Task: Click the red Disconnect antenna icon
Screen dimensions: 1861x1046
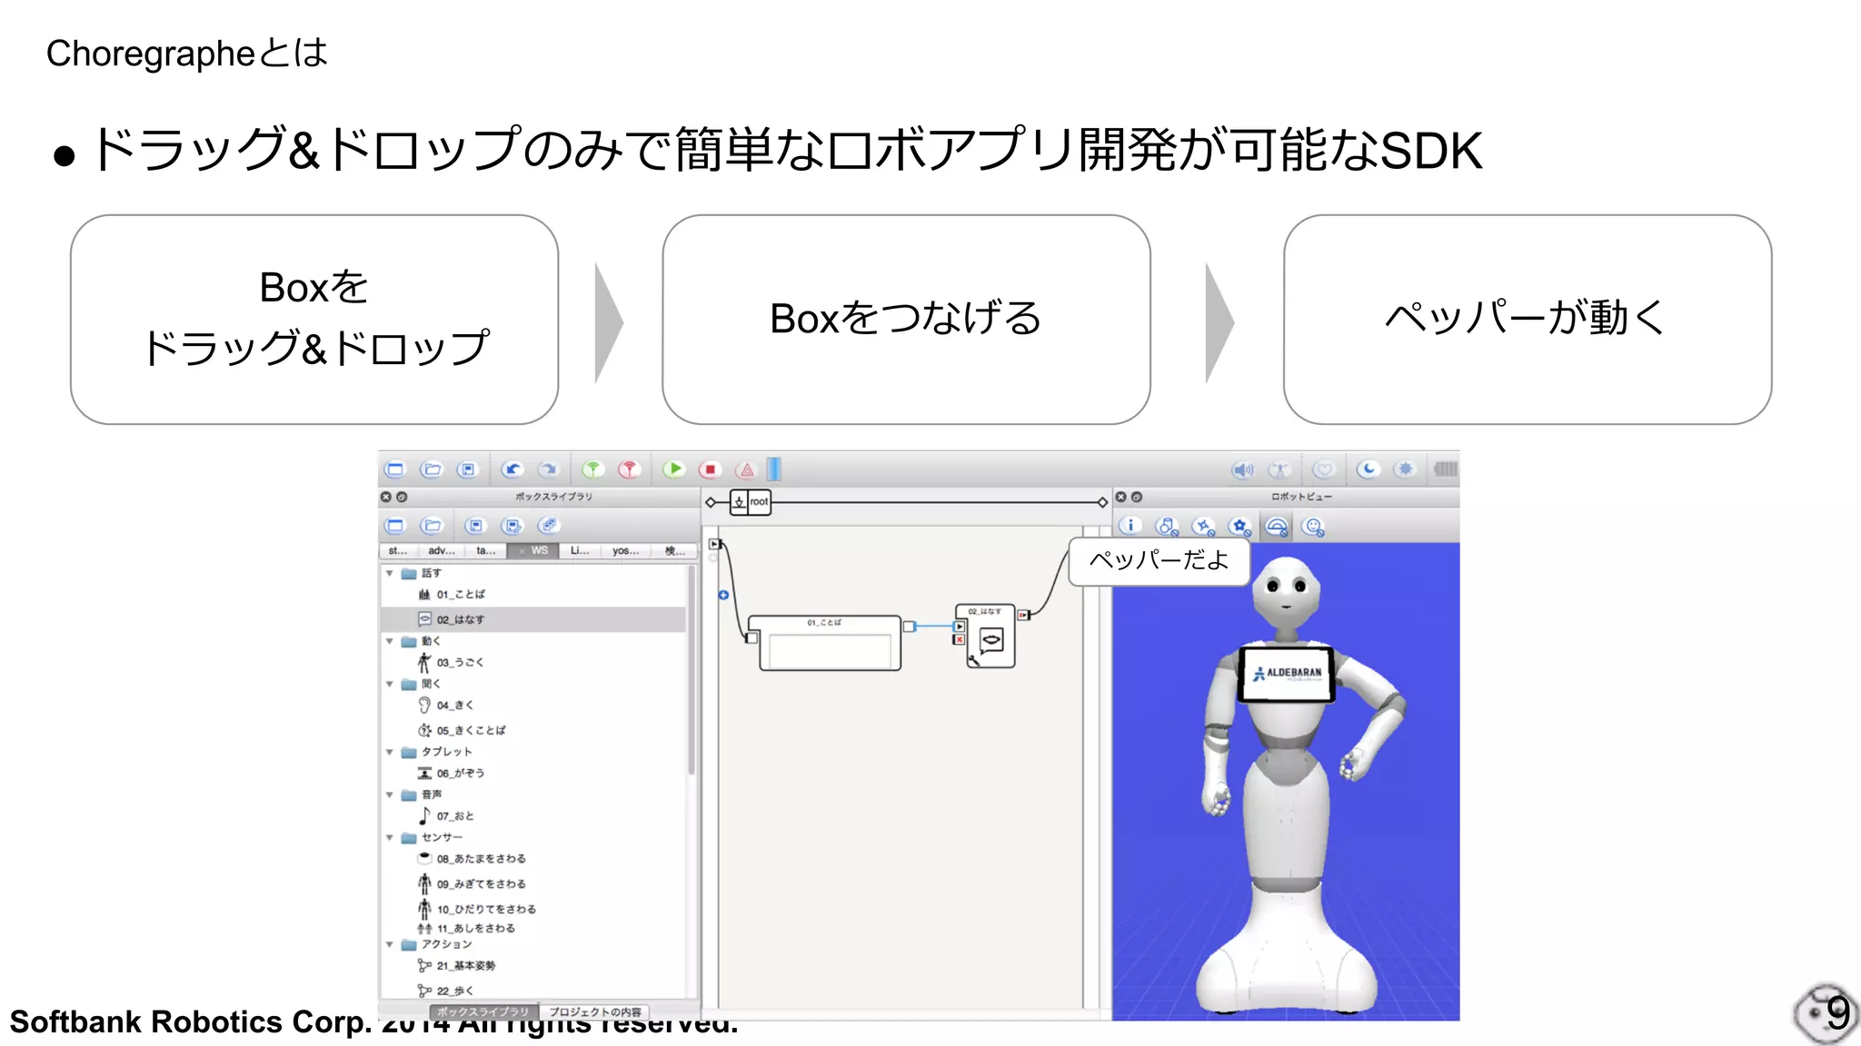Action: [629, 469]
